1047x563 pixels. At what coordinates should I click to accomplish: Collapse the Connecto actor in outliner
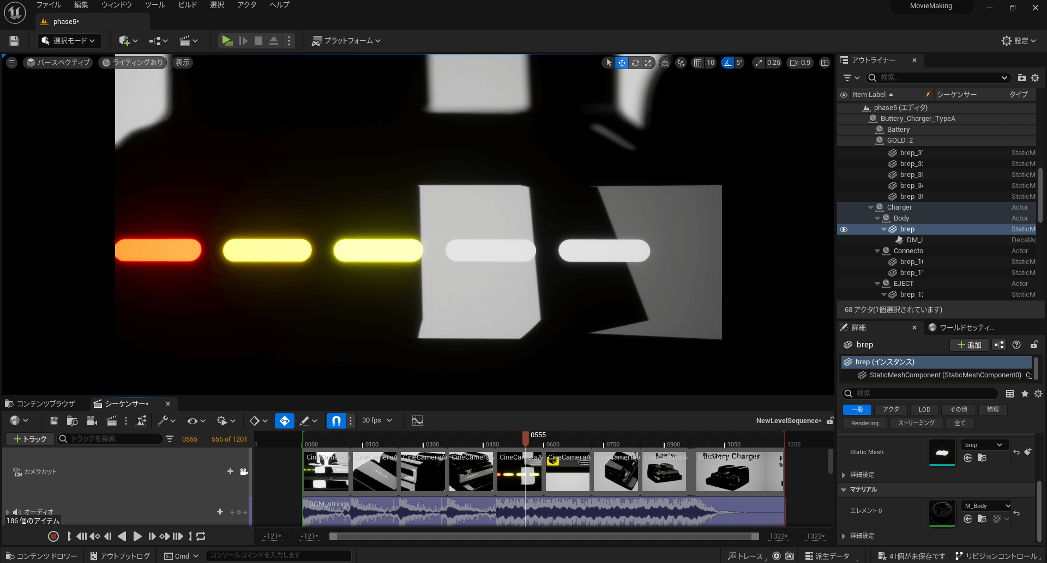pos(877,251)
